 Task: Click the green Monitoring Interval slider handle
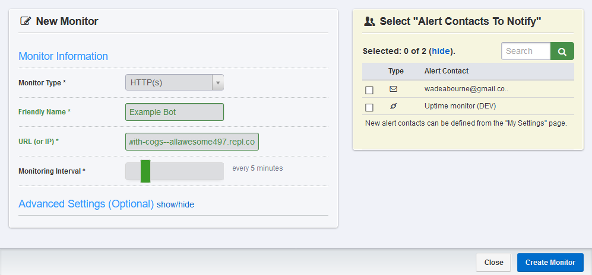tap(145, 171)
